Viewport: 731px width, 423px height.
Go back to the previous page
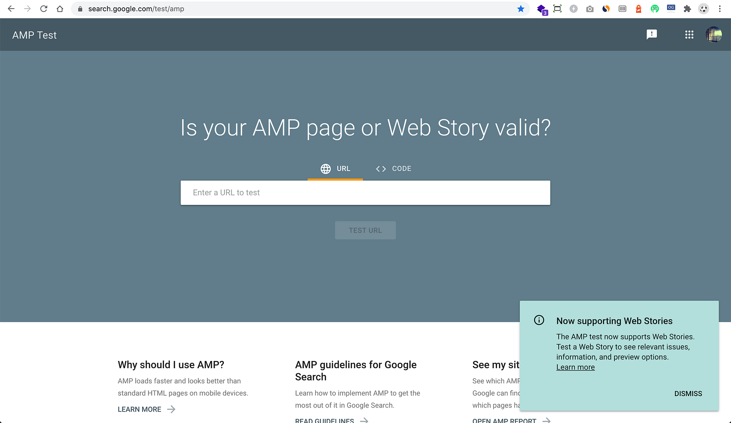(11, 9)
